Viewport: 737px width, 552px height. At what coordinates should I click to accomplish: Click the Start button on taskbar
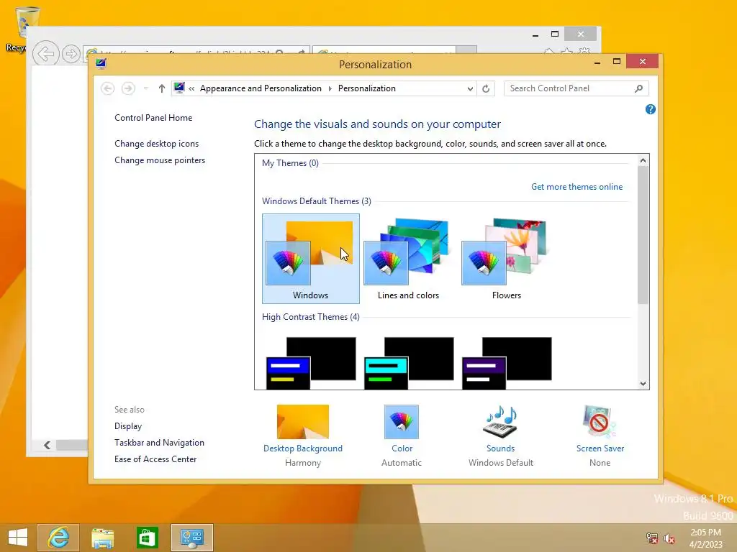click(18, 538)
